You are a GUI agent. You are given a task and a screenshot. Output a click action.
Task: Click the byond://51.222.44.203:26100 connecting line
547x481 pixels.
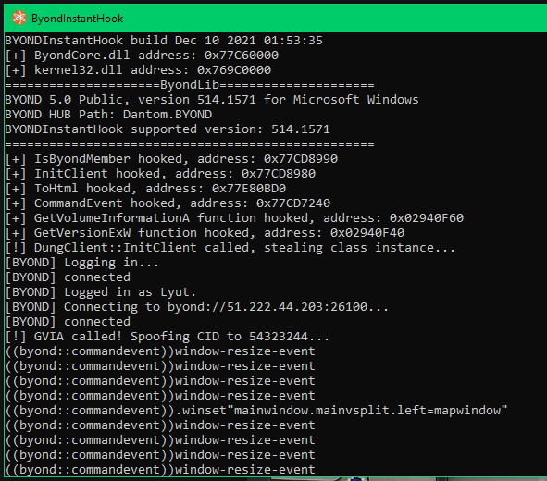coord(197,307)
